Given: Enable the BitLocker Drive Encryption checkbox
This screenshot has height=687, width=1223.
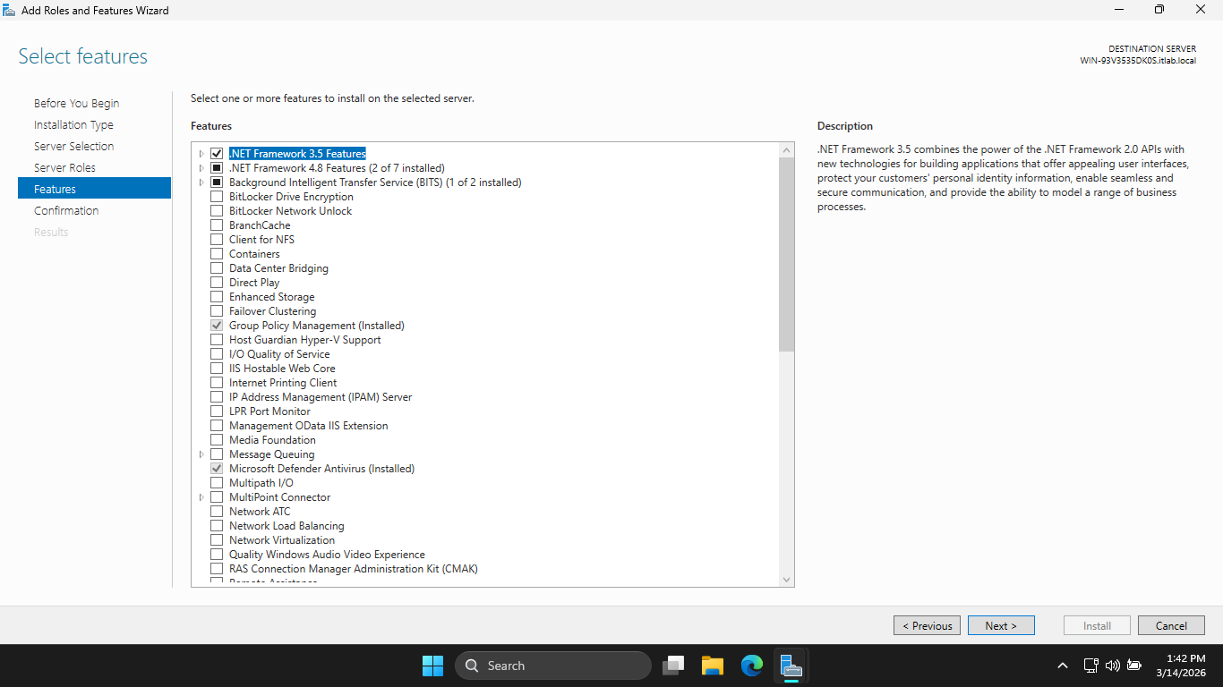Looking at the screenshot, I should 217,197.
